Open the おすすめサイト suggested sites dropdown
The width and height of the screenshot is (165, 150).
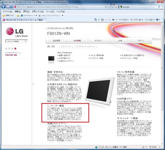[x=29, y=15]
